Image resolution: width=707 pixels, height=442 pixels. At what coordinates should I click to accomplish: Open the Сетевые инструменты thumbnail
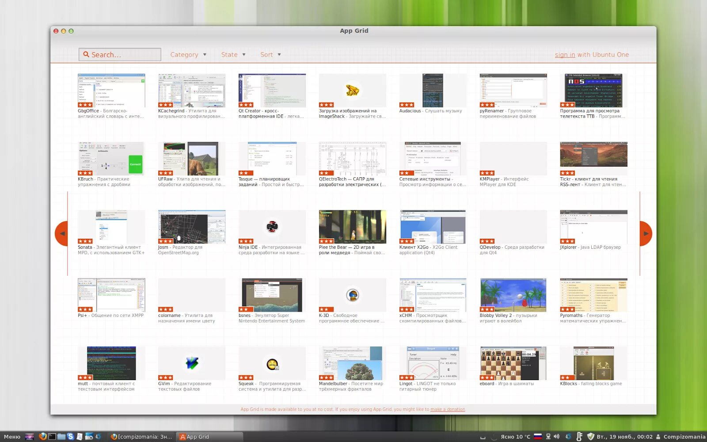(x=433, y=159)
